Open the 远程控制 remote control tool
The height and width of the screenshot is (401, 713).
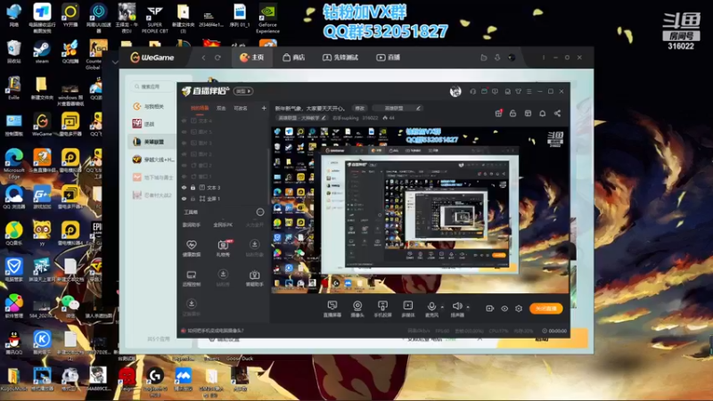tap(192, 278)
